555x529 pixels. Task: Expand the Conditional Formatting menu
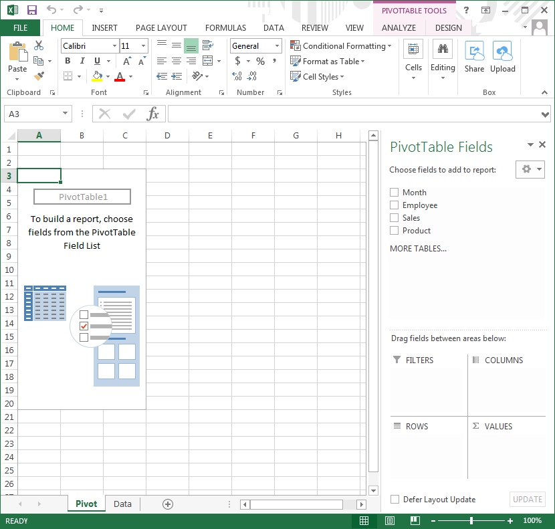pyautogui.click(x=341, y=45)
